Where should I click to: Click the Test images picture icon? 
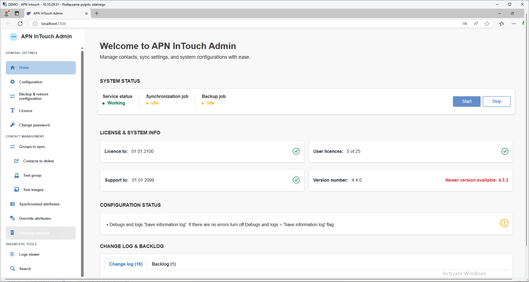click(17, 190)
